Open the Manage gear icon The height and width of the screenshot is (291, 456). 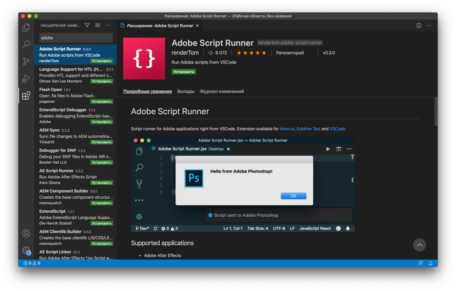(x=27, y=251)
